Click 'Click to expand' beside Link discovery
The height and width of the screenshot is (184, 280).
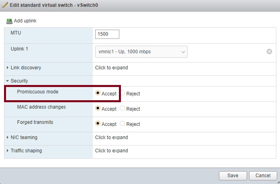(x=111, y=68)
